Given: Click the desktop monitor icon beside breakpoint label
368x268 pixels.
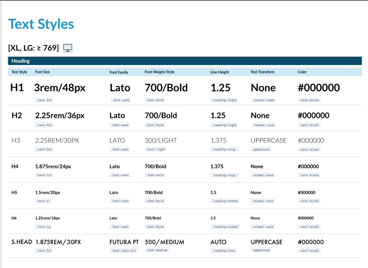Looking at the screenshot, I should pyautogui.click(x=67, y=48).
